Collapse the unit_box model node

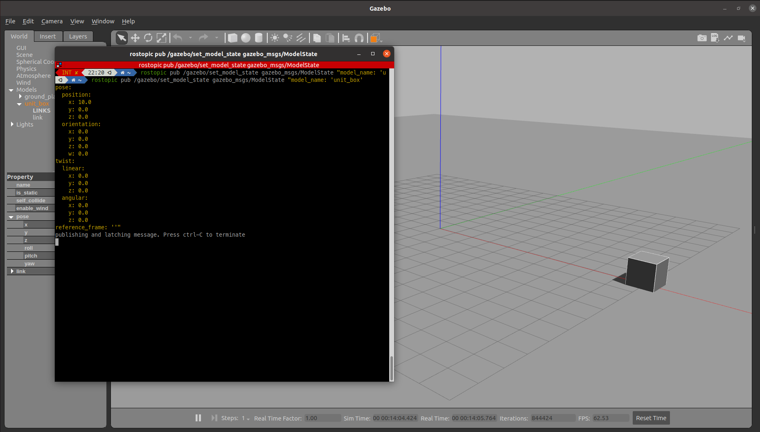pyautogui.click(x=19, y=104)
